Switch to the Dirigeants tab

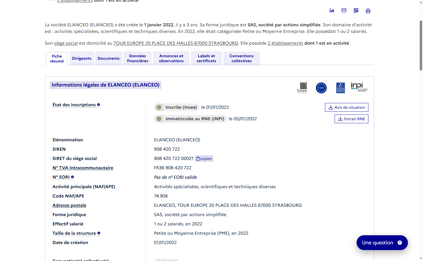82,58
